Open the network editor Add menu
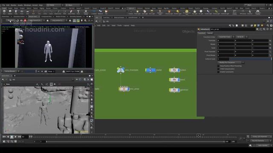The image size is (273, 153). tap(99, 25)
